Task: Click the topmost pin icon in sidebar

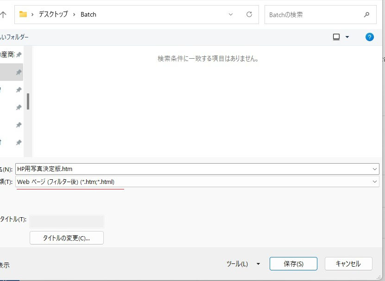Action: (x=19, y=55)
